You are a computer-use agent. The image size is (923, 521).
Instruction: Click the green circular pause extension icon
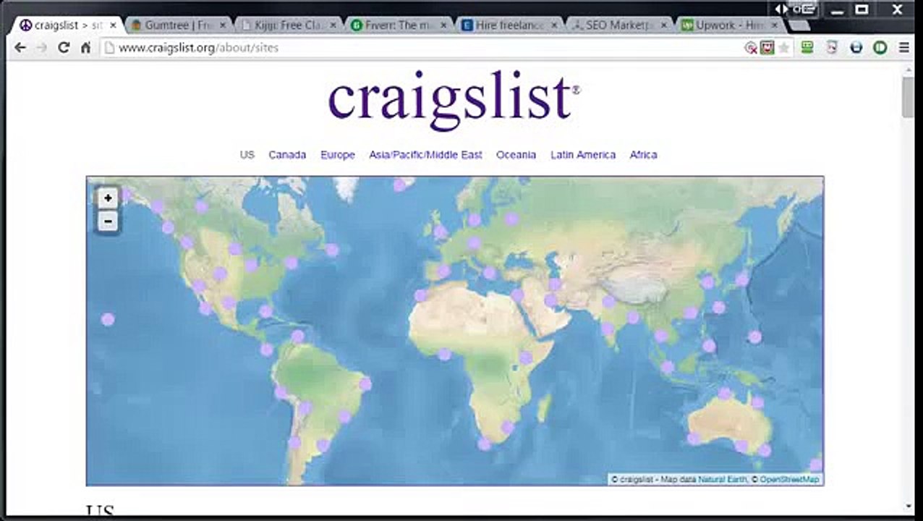pos(880,48)
